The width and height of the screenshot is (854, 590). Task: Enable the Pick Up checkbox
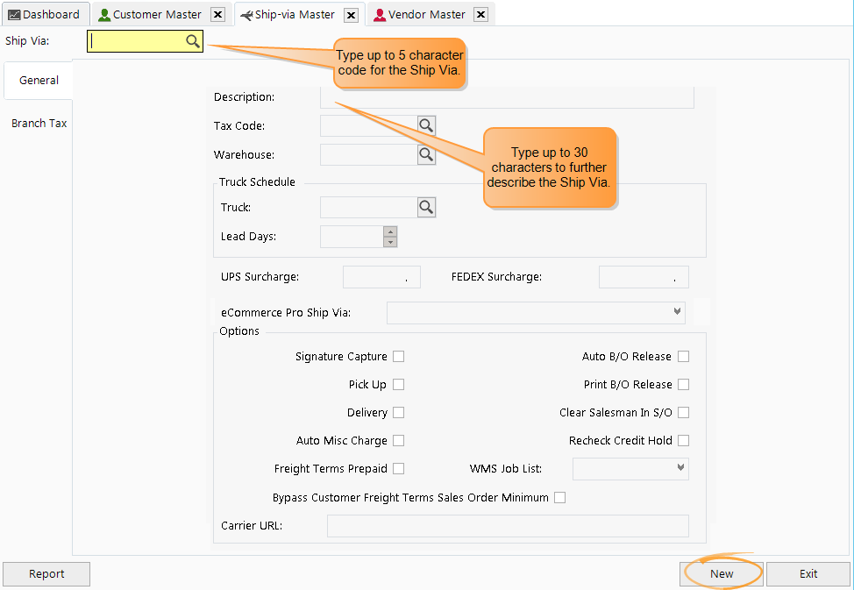pyautogui.click(x=399, y=384)
